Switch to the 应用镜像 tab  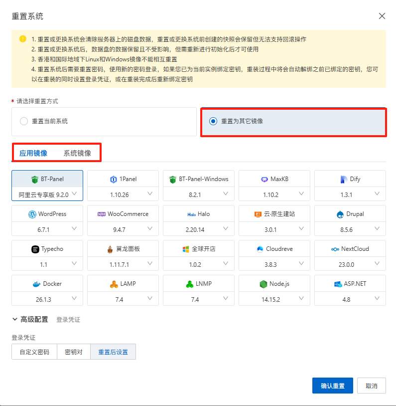[x=33, y=153]
